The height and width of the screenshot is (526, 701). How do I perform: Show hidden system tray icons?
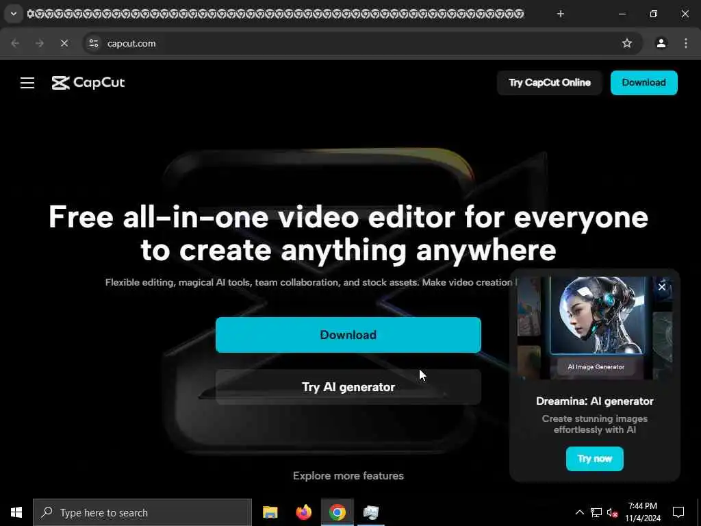point(579,512)
